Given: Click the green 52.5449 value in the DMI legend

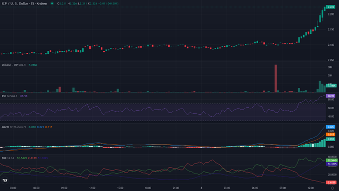Looking at the screenshot, I should pos(22,158).
